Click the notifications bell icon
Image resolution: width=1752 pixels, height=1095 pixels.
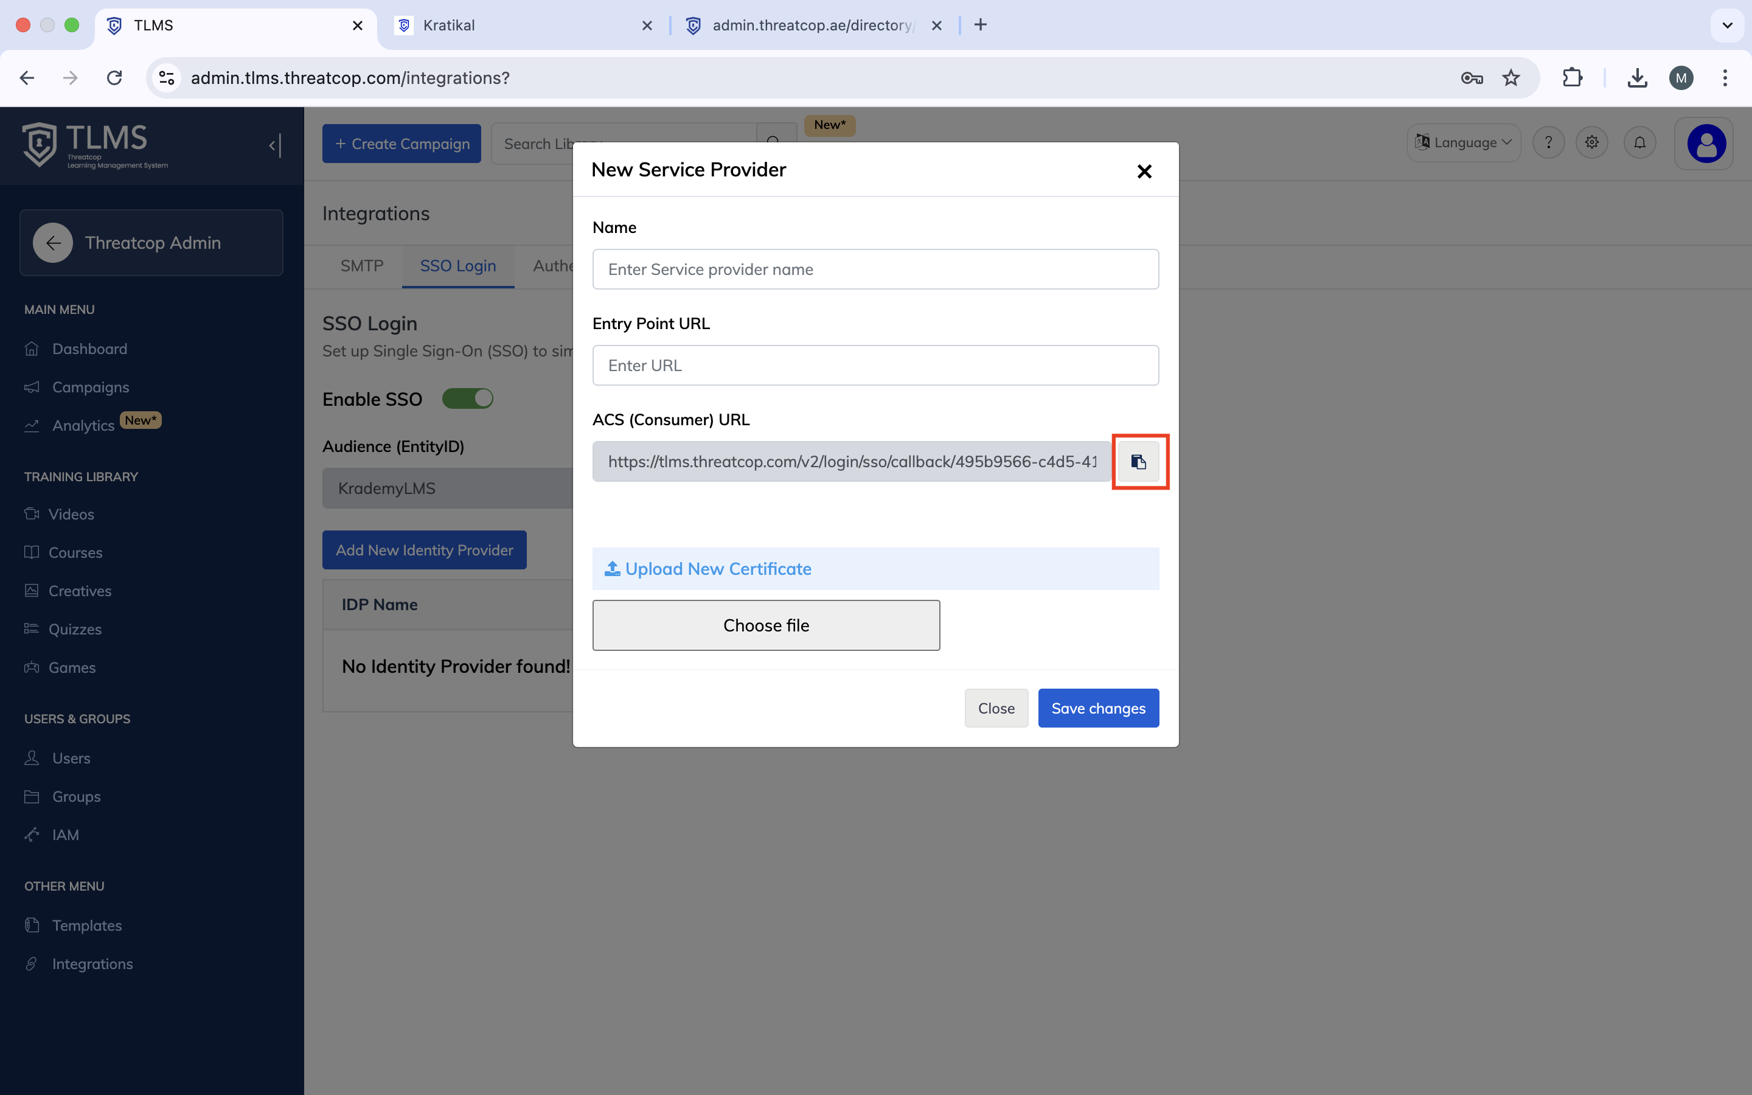(x=1639, y=143)
